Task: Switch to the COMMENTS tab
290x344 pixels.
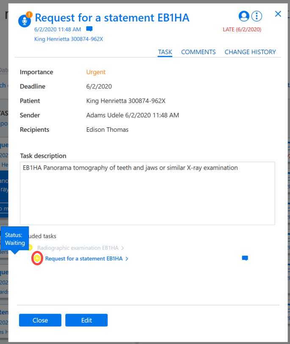Action: 198,52
